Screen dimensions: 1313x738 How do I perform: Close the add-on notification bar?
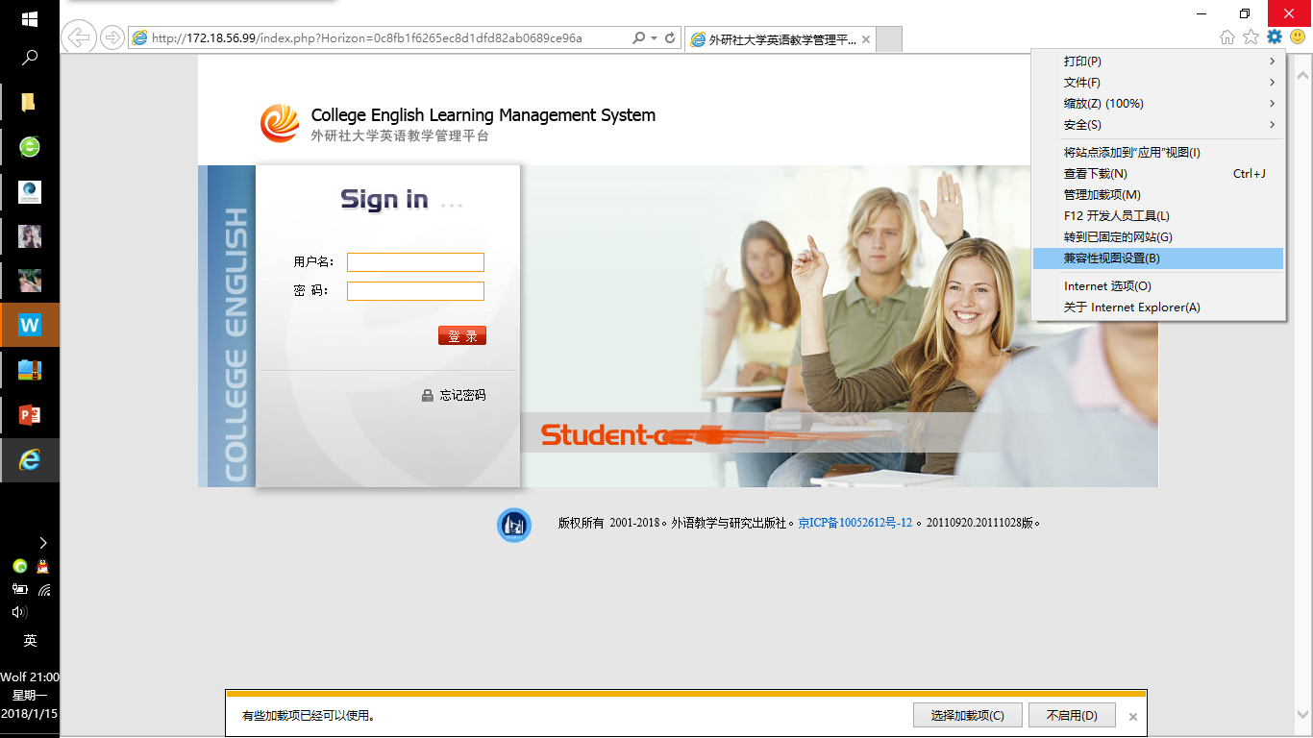pos(1133,717)
